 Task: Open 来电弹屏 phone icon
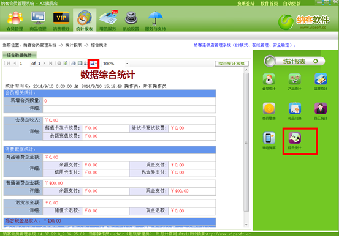click(x=269, y=141)
